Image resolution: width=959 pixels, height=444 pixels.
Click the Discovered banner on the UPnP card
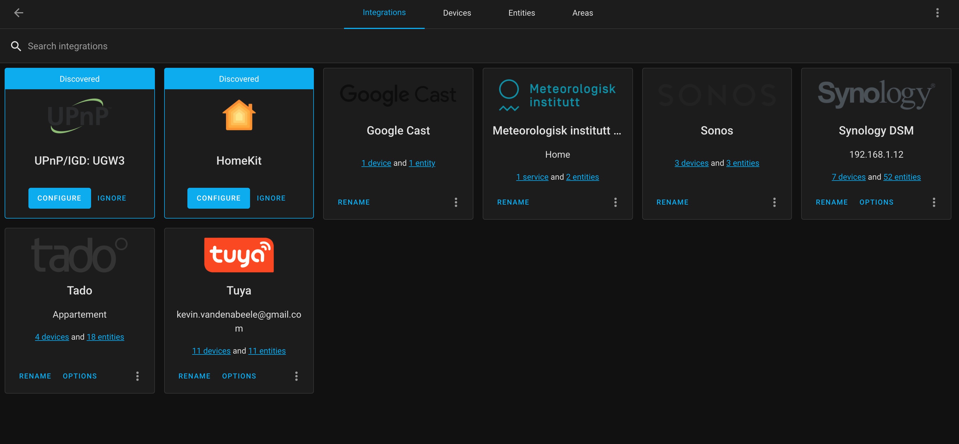point(80,79)
